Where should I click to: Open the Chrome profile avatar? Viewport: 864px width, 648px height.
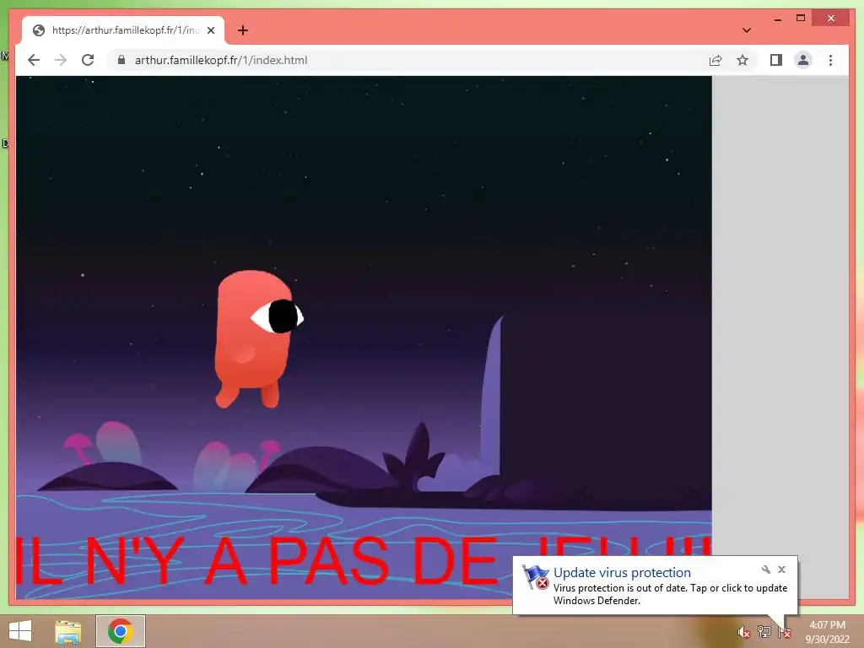point(803,60)
